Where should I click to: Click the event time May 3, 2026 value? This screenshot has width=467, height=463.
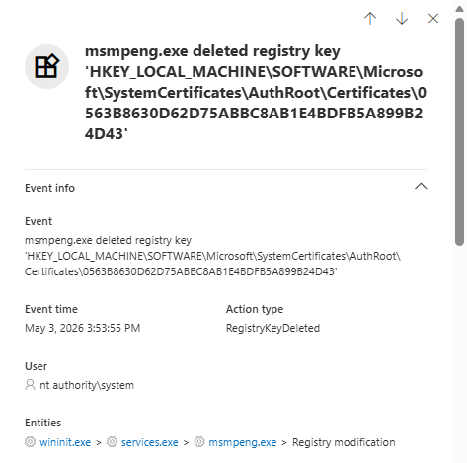(x=83, y=328)
